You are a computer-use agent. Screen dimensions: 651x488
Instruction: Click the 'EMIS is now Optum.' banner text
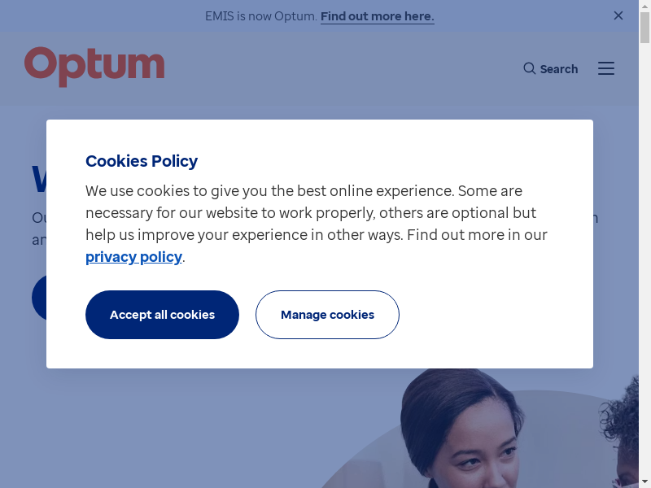tap(260, 16)
